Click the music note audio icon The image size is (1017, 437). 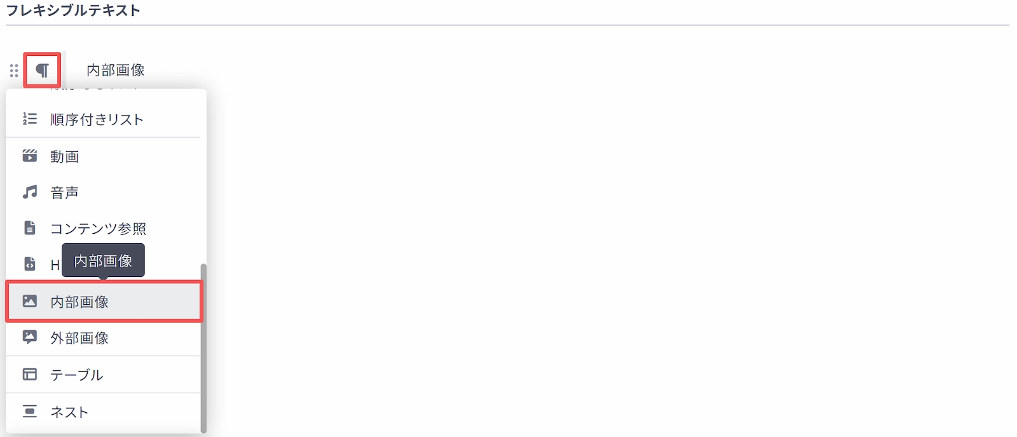[30, 192]
